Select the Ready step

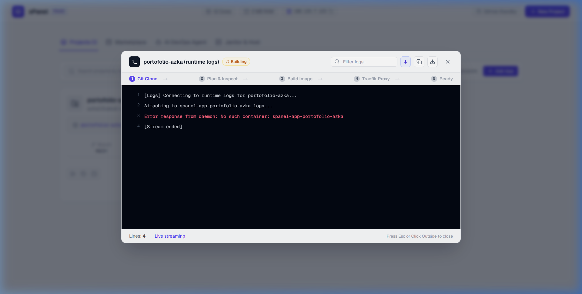pos(442,79)
